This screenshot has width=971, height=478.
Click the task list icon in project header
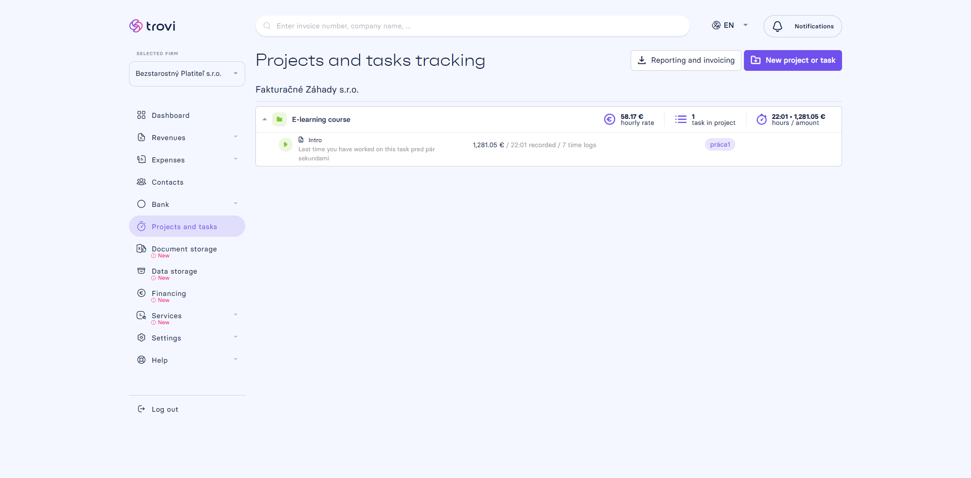pos(681,119)
